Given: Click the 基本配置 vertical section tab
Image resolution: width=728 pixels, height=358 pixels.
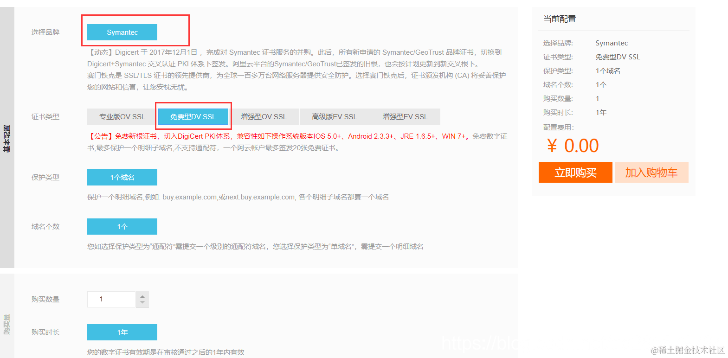Looking at the screenshot, I should pos(7,138).
